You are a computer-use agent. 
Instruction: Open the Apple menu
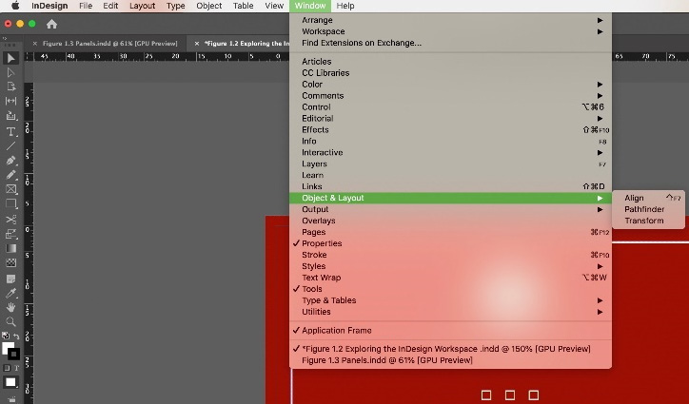[15, 6]
